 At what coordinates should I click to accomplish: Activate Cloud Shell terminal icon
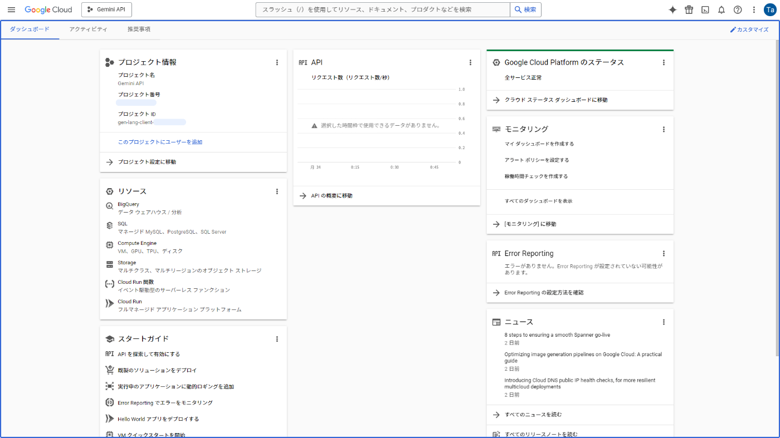click(x=705, y=9)
